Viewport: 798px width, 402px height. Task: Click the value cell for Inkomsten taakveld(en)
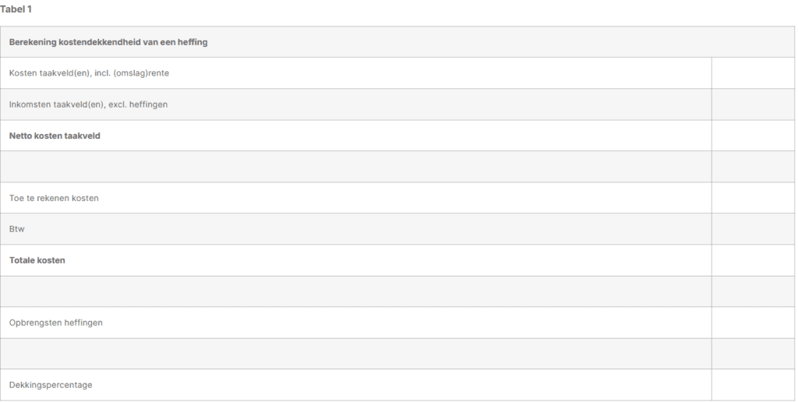752,104
